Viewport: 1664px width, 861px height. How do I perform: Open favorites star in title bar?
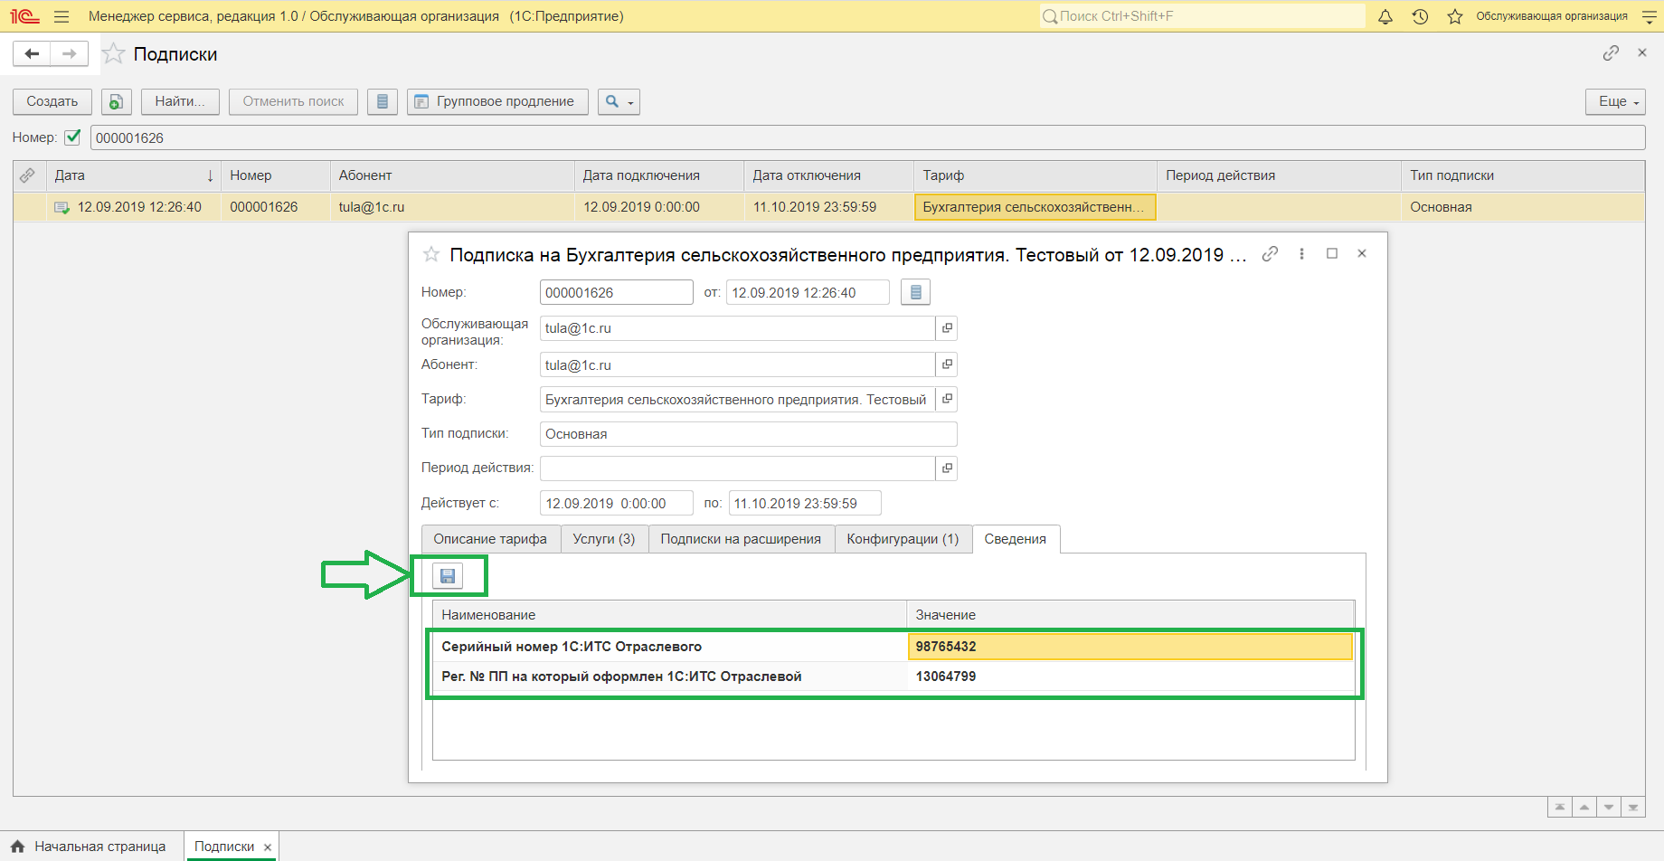(1454, 16)
